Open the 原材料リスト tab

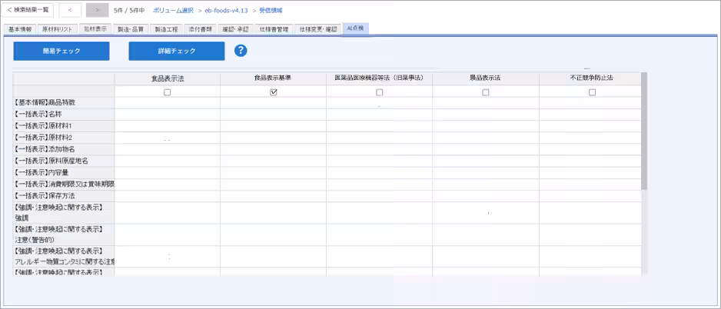click(57, 29)
